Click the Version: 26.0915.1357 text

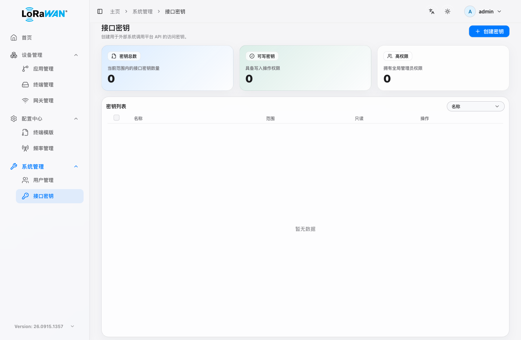click(39, 326)
